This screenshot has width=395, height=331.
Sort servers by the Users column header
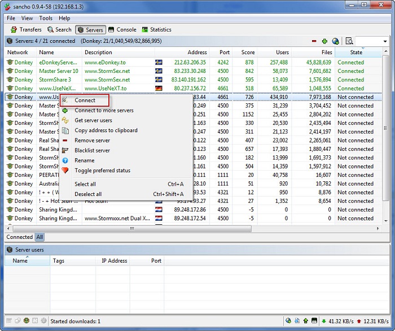[x=282, y=53]
